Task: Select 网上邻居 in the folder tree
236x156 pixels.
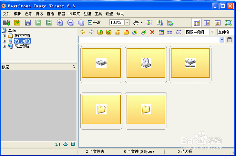Action: (22, 46)
